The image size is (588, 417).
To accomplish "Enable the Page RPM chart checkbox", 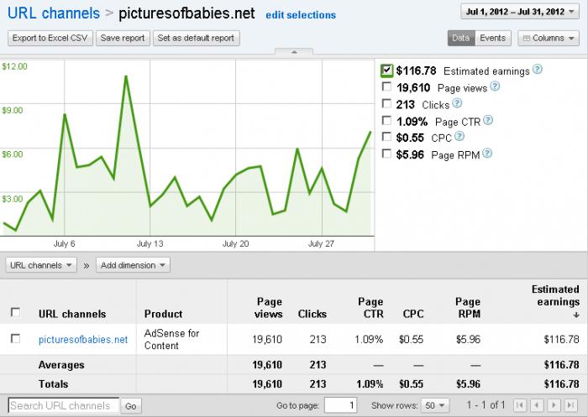I will [x=386, y=154].
